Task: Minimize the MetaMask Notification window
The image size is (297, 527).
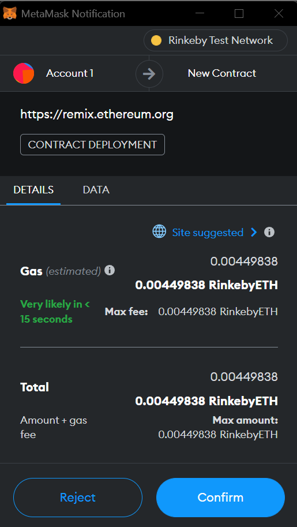Action: pyautogui.click(x=200, y=13)
